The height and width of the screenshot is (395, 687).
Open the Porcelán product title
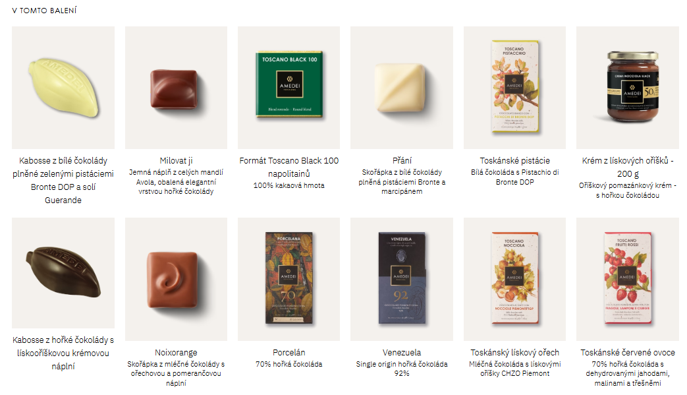[x=289, y=353]
